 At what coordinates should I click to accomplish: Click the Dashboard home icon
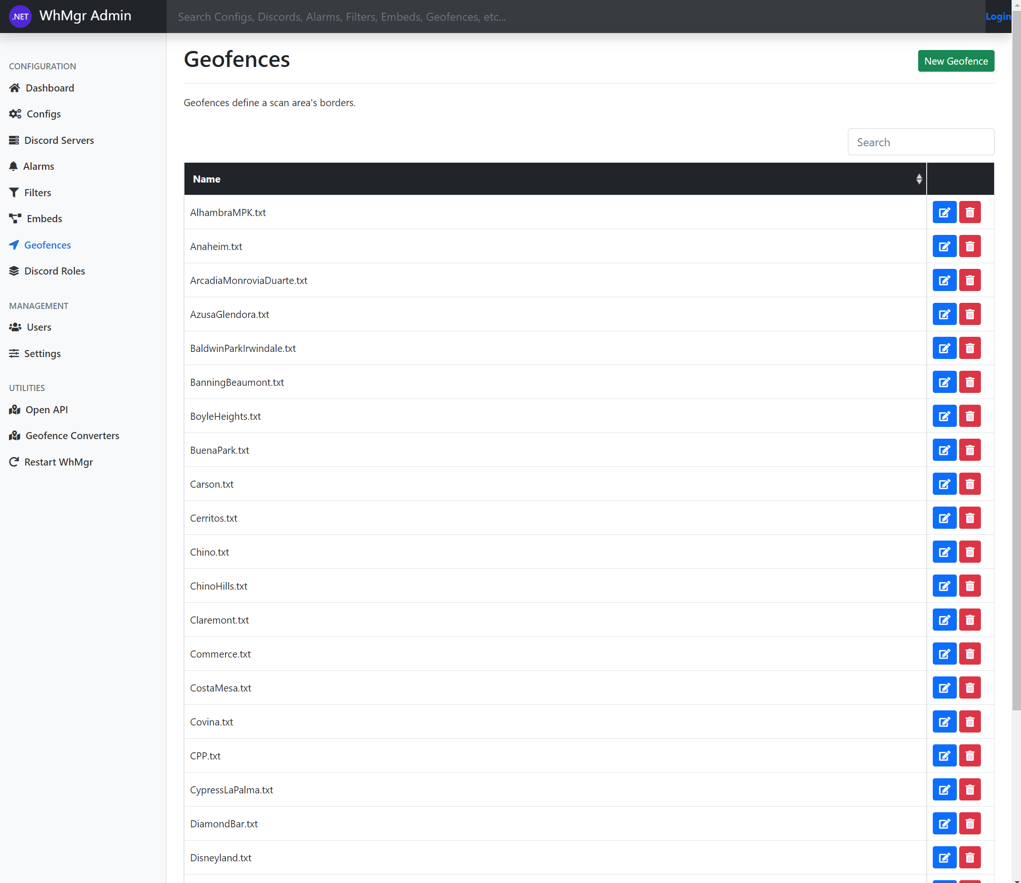15,88
